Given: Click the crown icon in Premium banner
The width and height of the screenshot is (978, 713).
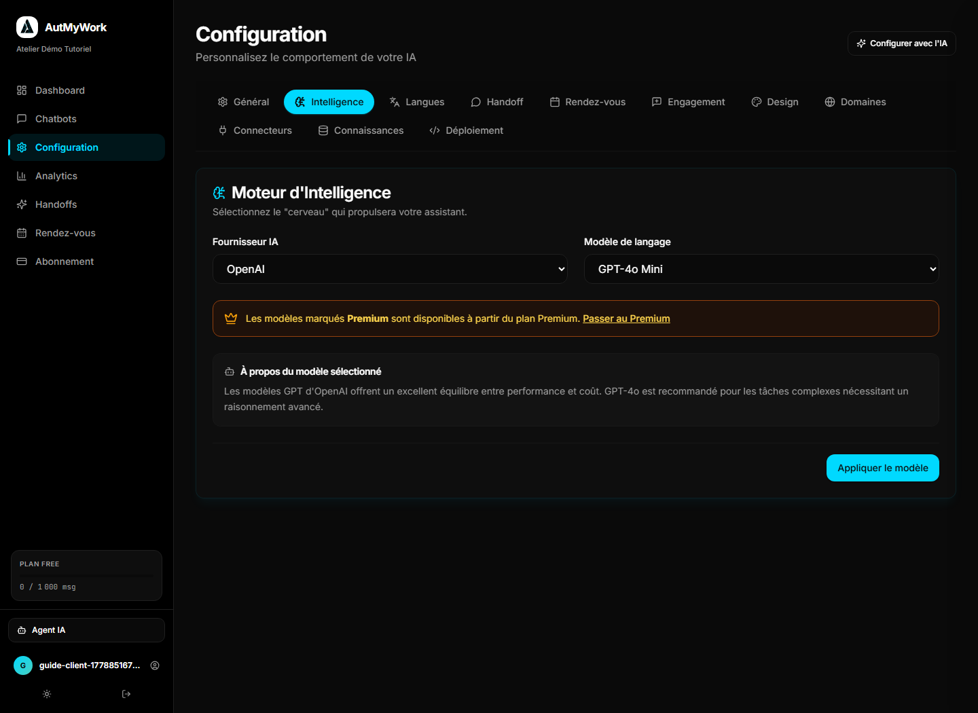Looking at the screenshot, I should tap(231, 318).
